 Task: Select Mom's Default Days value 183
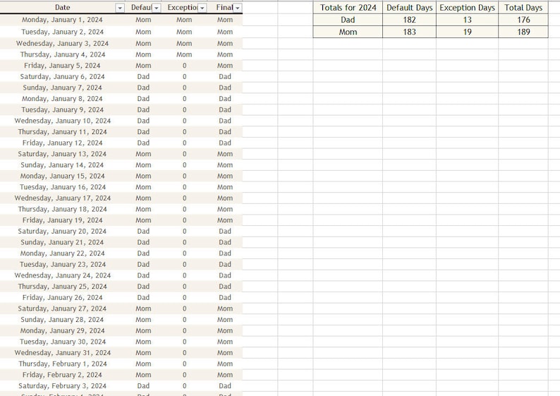409,32
